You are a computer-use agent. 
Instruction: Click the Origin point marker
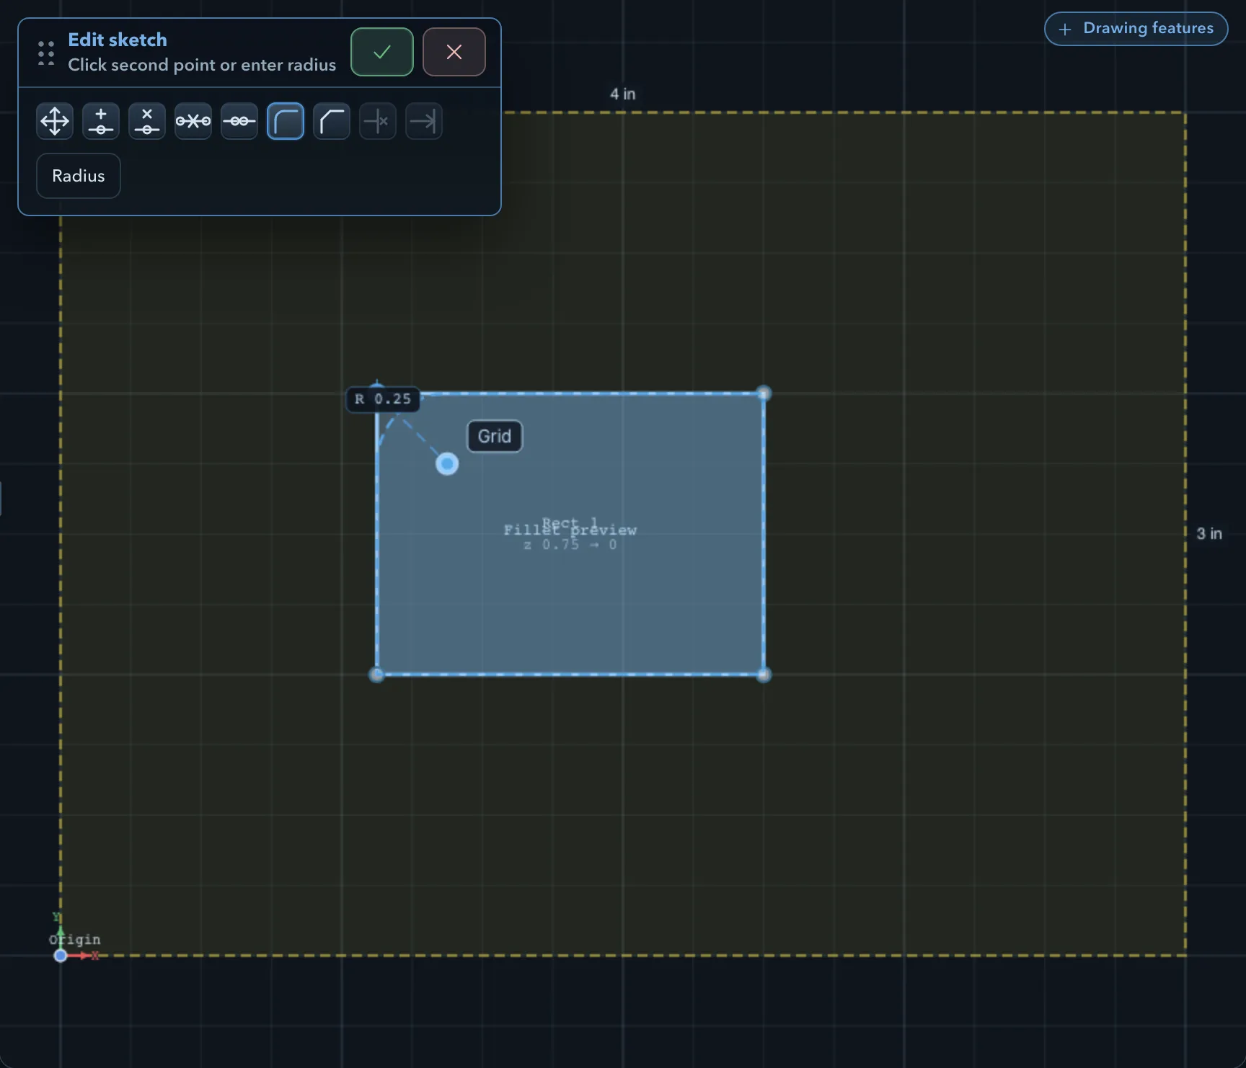[61, 956]
